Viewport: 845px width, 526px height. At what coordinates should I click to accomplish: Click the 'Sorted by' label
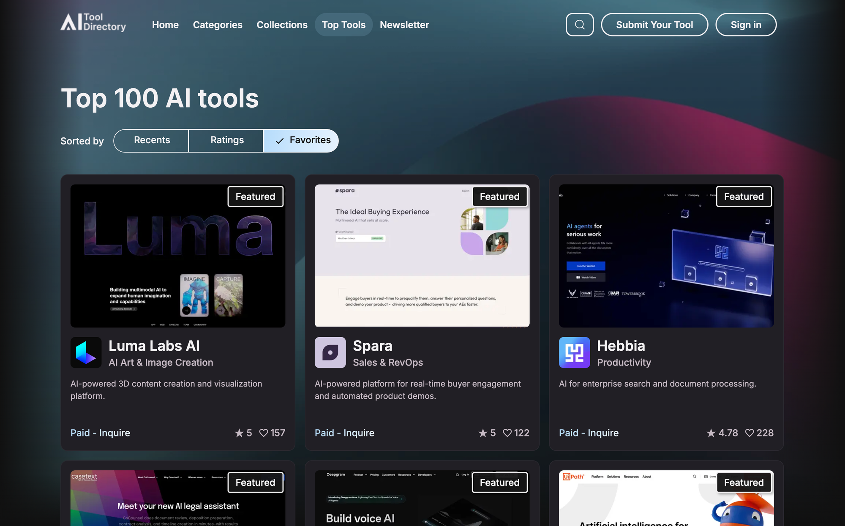(x=82, y=141)
